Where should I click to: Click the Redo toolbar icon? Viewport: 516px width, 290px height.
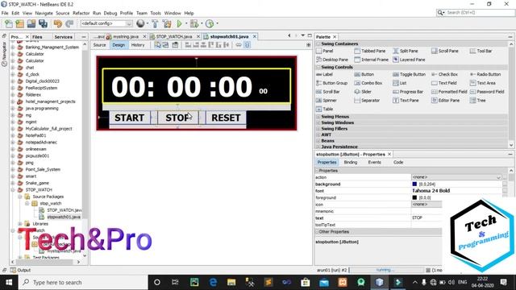click(x=69, y=23)
